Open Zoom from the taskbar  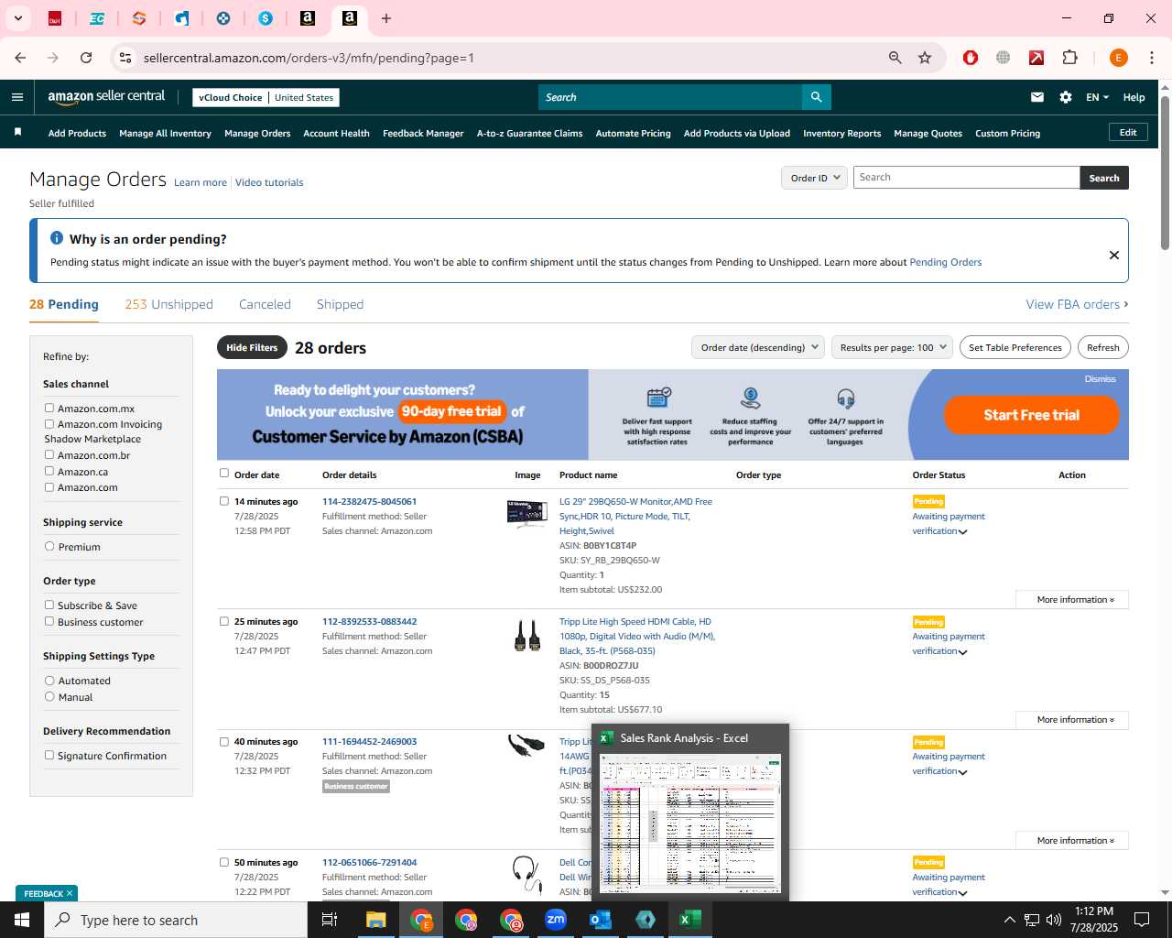tap(556, 920)
